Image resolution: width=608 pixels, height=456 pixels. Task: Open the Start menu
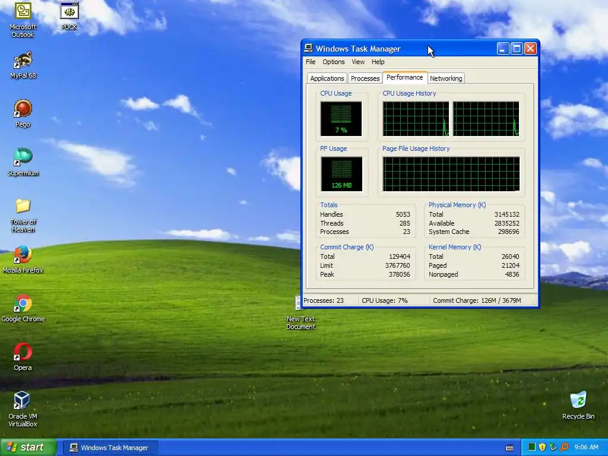(28, 447)
